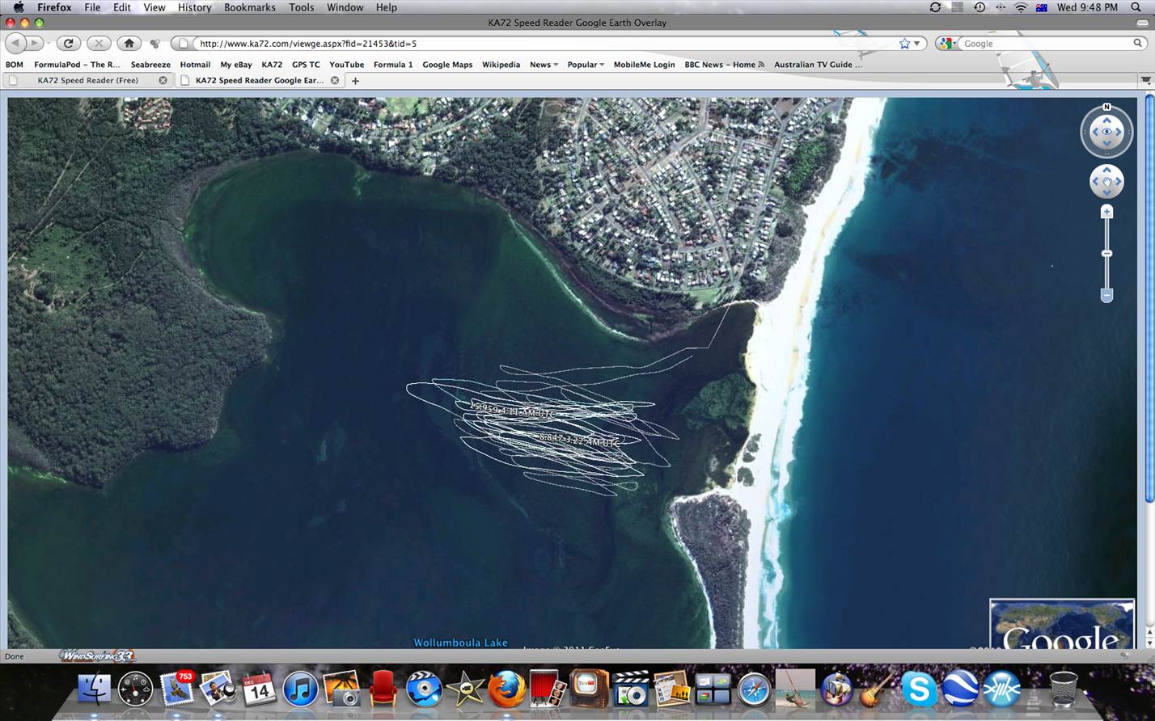The image size is (1155, 721).
Task: Go to the Firefox Home page
Action: point(129,44)
